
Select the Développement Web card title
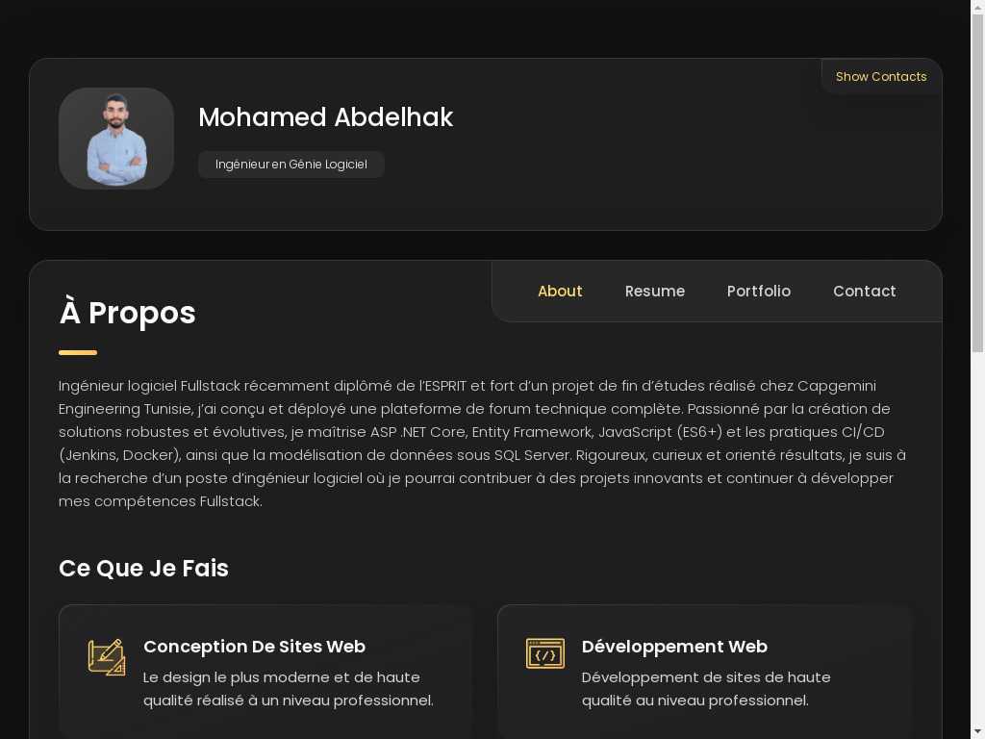click(x=674, y=647)
